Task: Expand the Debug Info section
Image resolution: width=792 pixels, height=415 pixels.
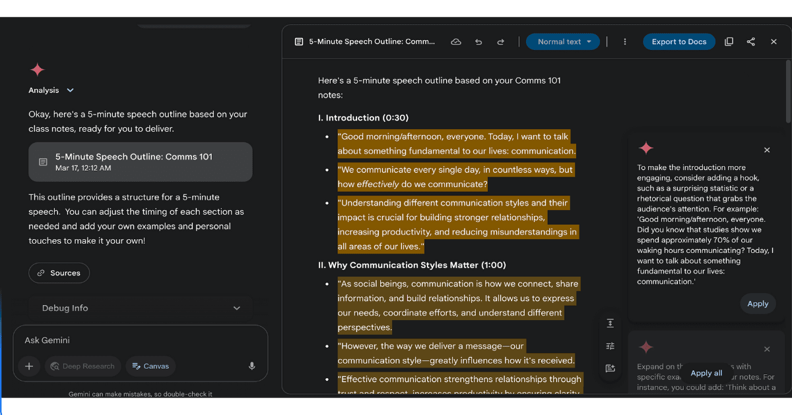Action: pyautogui.click(x=140, y=308)
